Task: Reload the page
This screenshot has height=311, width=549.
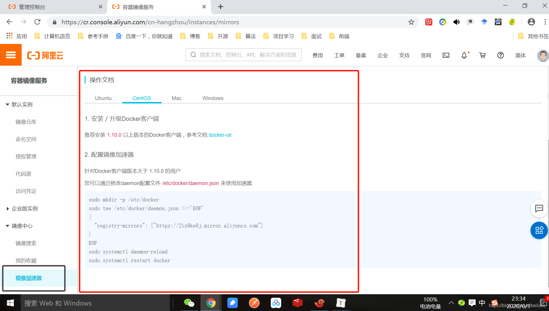Action: [37, 22]
